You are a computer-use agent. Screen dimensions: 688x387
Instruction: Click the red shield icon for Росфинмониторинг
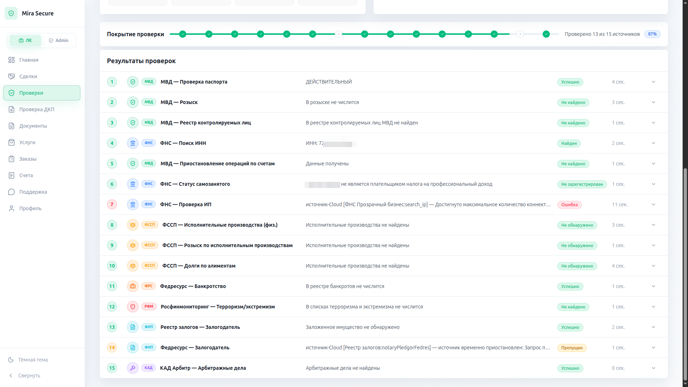tap(133, 307)
